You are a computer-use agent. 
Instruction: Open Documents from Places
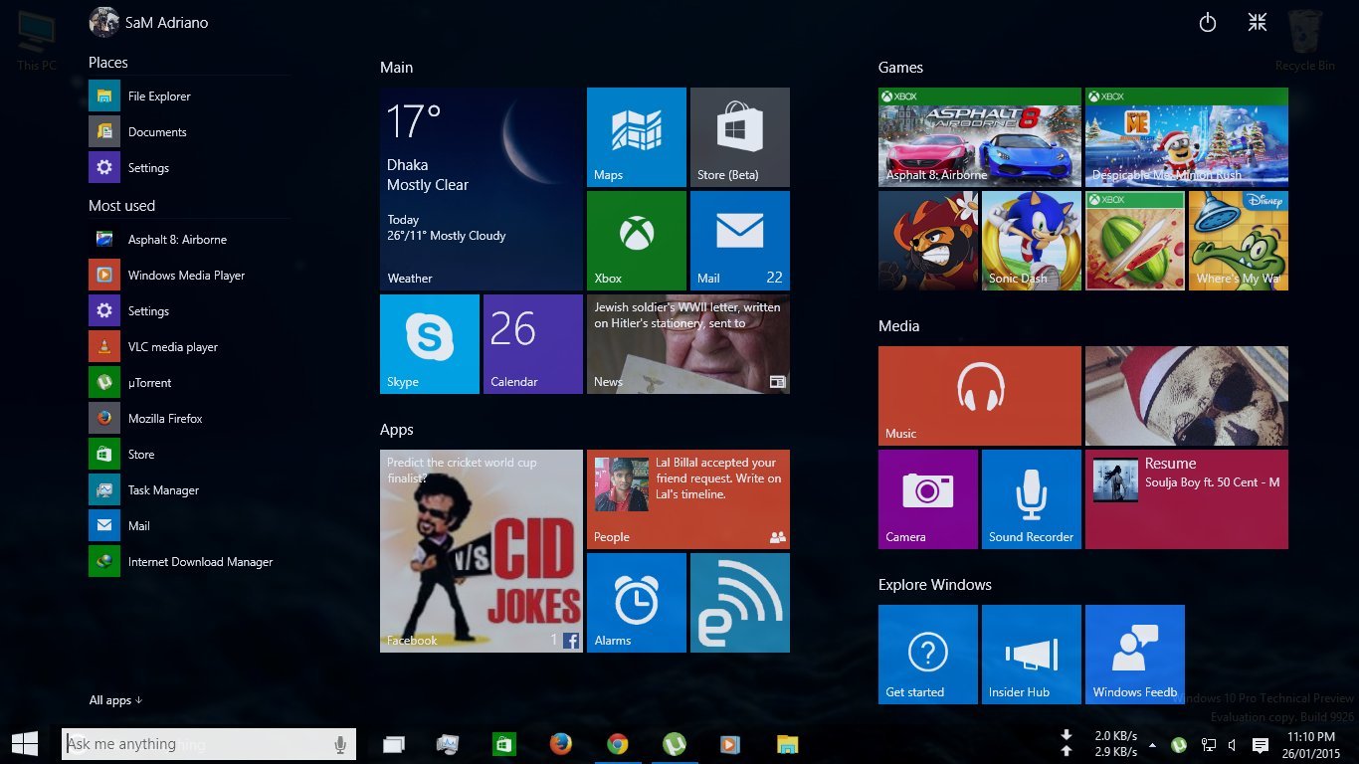[189, 132]
